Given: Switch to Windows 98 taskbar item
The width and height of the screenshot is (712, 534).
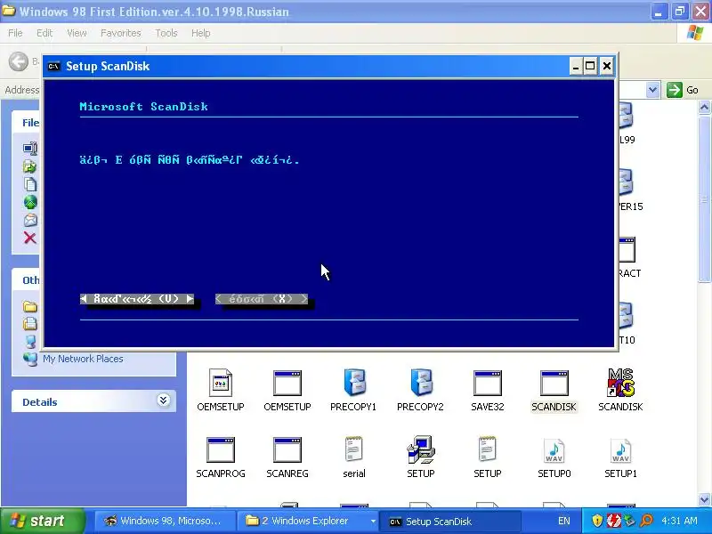Looking at the screenshot, I should click(x=165, y=521).
